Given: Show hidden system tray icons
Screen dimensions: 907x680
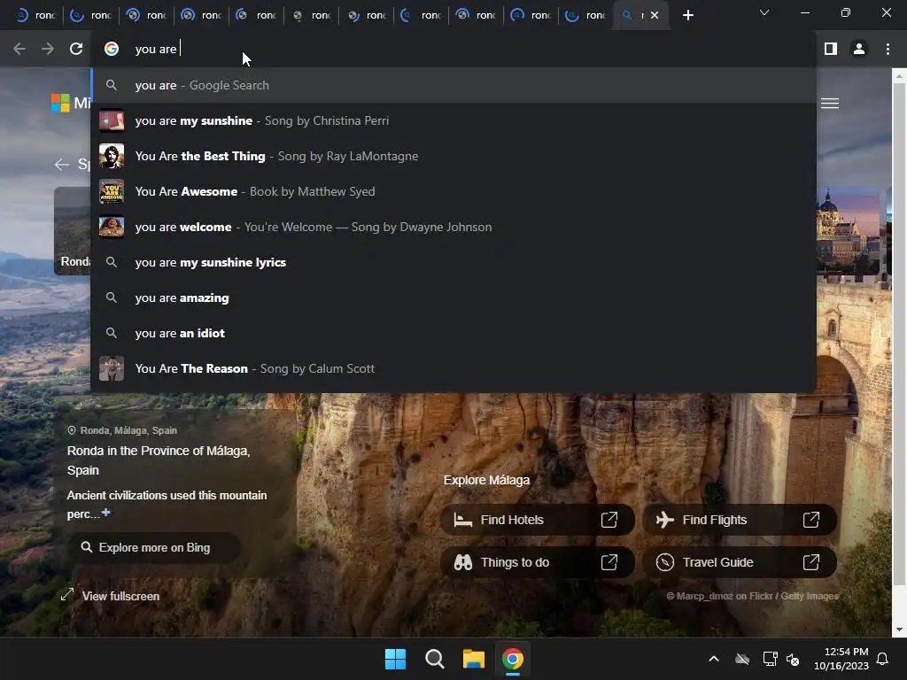Looking at the screenshot, I should point(714,659).
